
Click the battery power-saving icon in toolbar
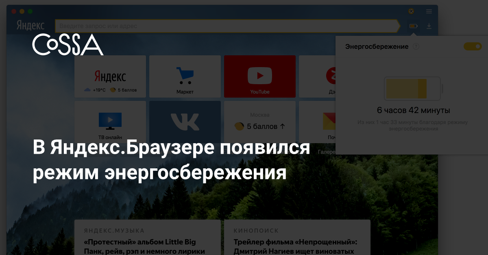[413, 26]
